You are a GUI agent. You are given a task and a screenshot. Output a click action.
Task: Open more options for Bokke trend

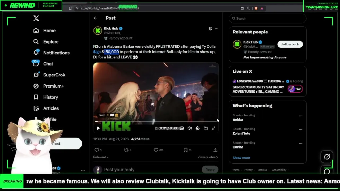pyautogui.click(x=300, y=116)
